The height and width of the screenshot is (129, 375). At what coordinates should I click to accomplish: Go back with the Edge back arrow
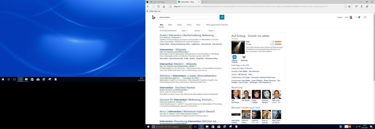148,6
